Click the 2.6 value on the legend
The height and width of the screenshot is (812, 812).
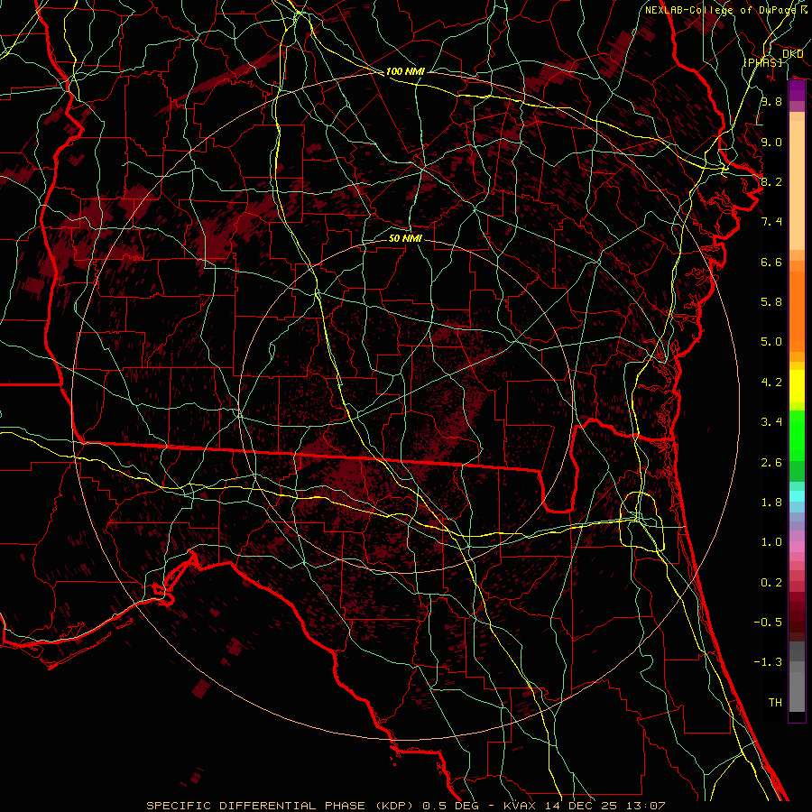(770, 462)
